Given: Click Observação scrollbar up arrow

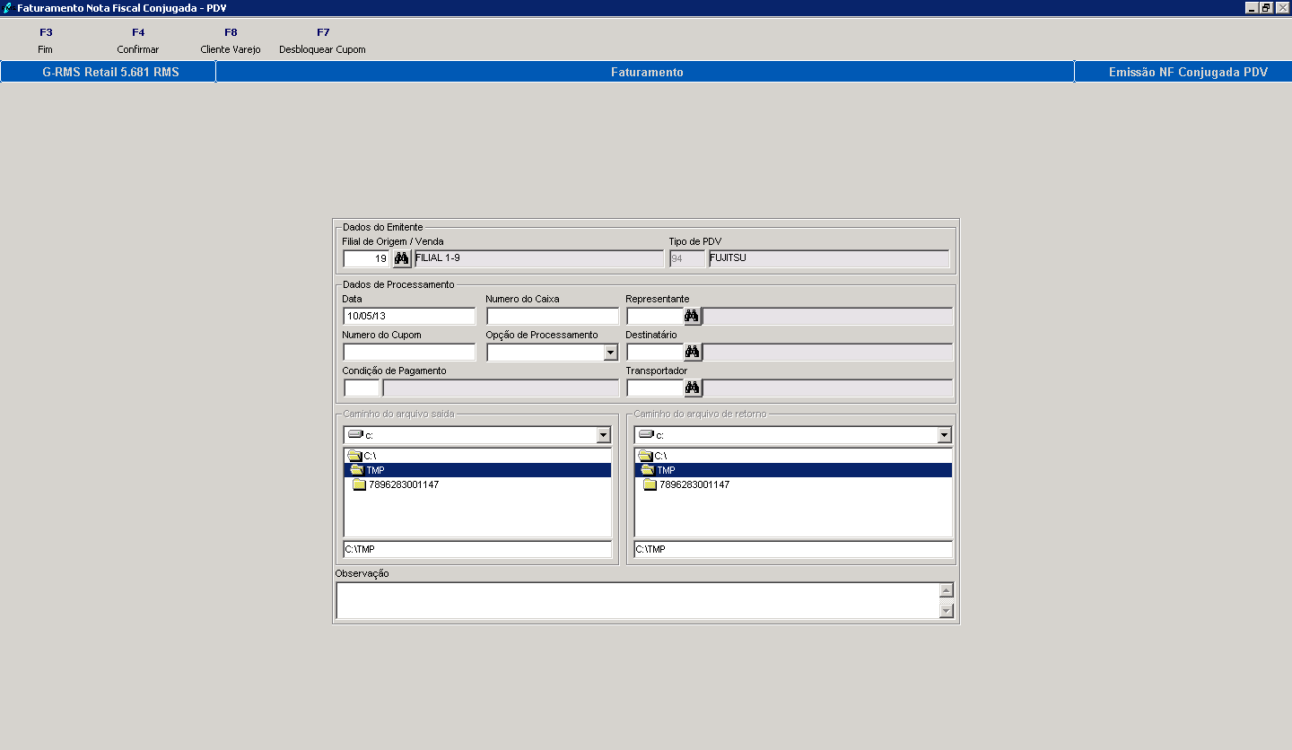Looking at the screenshot, I should click(946, 590).
